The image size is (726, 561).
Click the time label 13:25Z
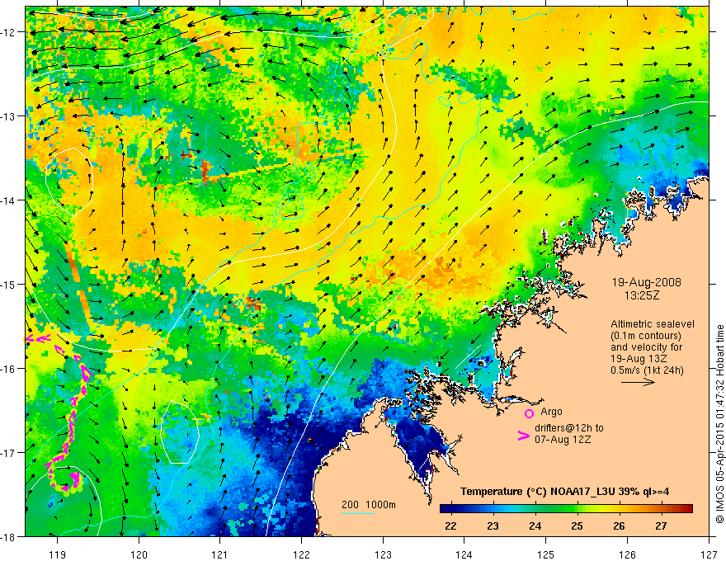coord(642,295)
